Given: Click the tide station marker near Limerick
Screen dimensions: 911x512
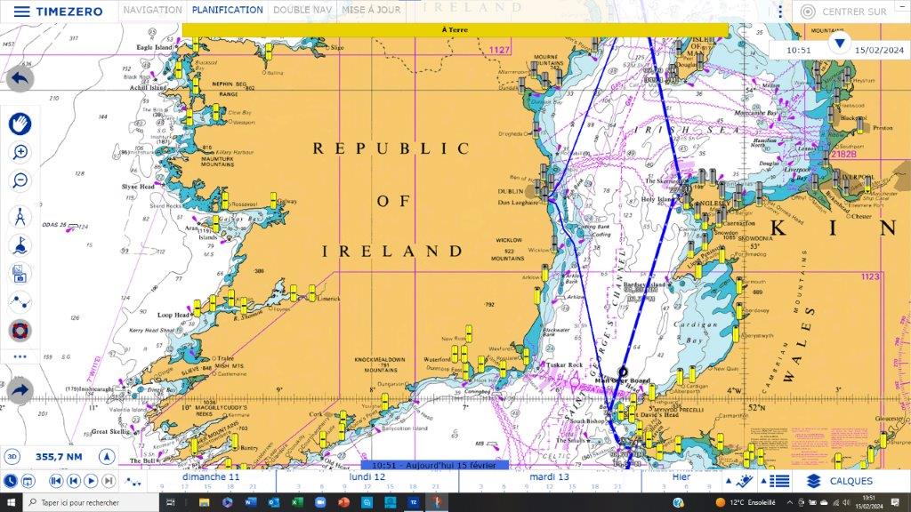Looking at the screenshot, I should (x=312, y=293).
